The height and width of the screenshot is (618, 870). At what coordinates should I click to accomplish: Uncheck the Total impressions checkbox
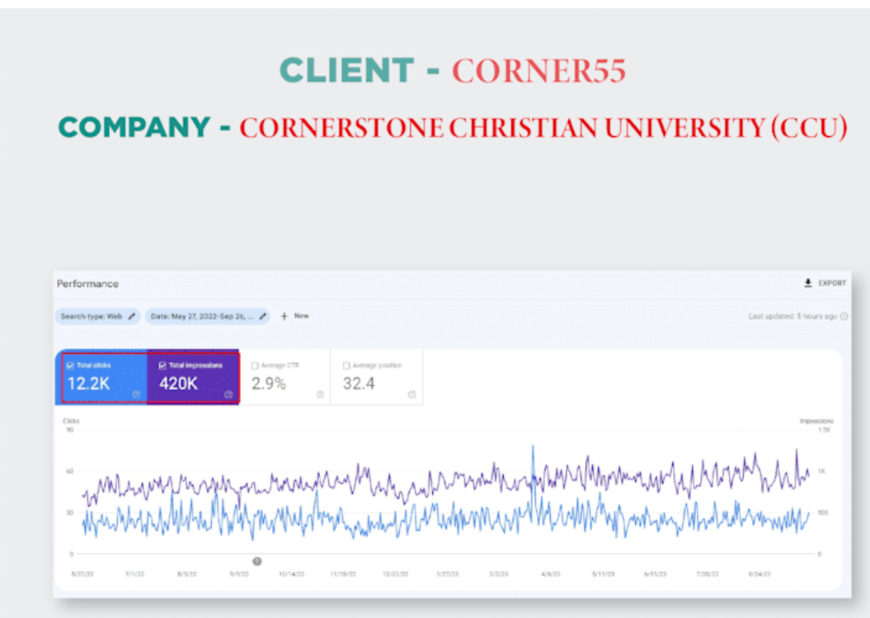[x=162, y=366]
